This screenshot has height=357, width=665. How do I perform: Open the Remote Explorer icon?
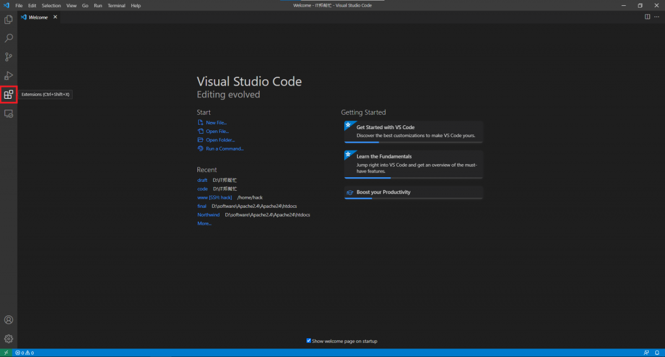[8, 114]
